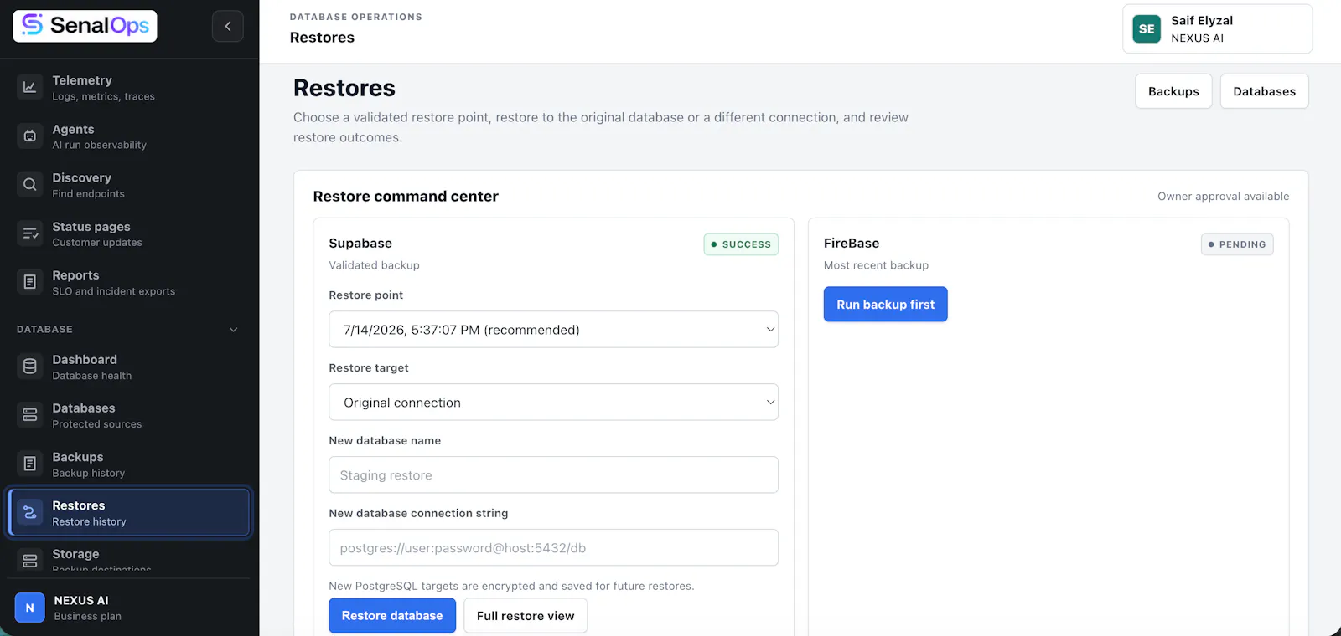The image size is (1341, 636).
Task: Open the Restore point dropdown
Action: click(x=553, y=330)
